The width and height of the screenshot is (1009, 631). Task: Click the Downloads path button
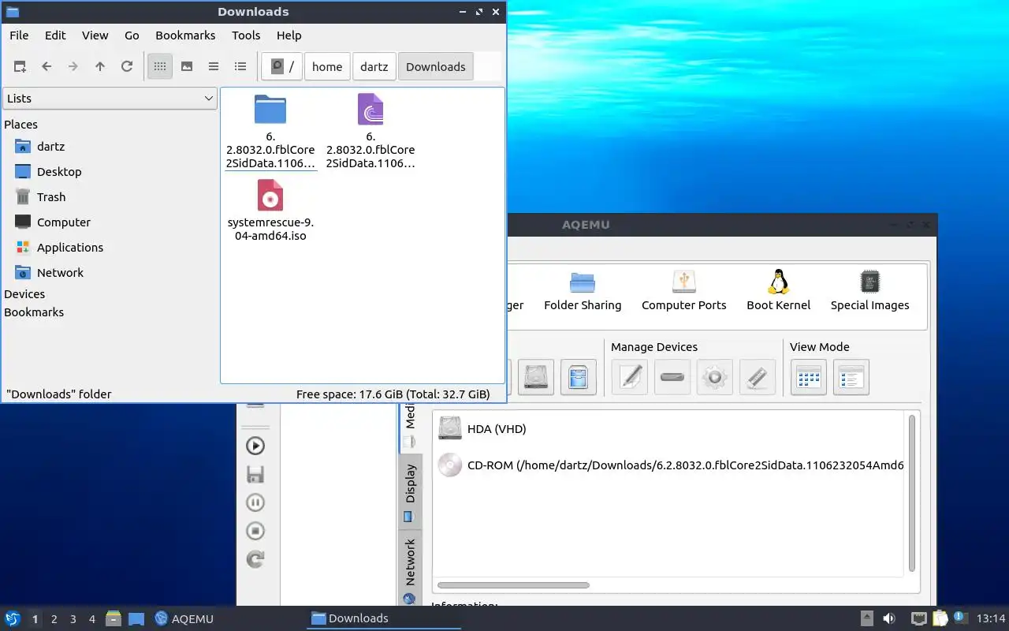[436, 67]
